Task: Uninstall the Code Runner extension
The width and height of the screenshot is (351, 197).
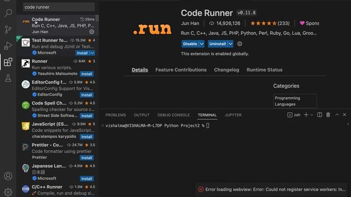Action: (218, 44)
